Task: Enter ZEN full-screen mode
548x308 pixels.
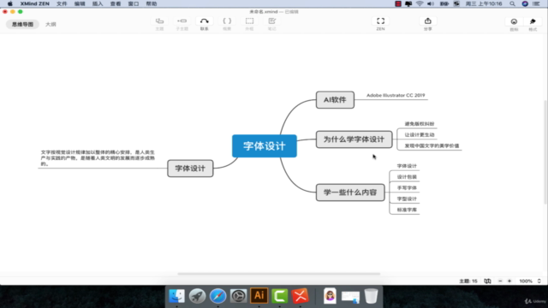Action: click(380, 21)
